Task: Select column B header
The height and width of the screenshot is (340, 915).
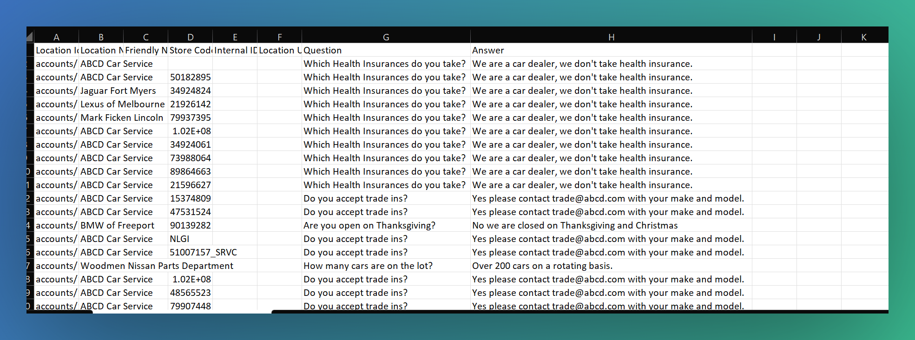Action: [x=101, y=37]
